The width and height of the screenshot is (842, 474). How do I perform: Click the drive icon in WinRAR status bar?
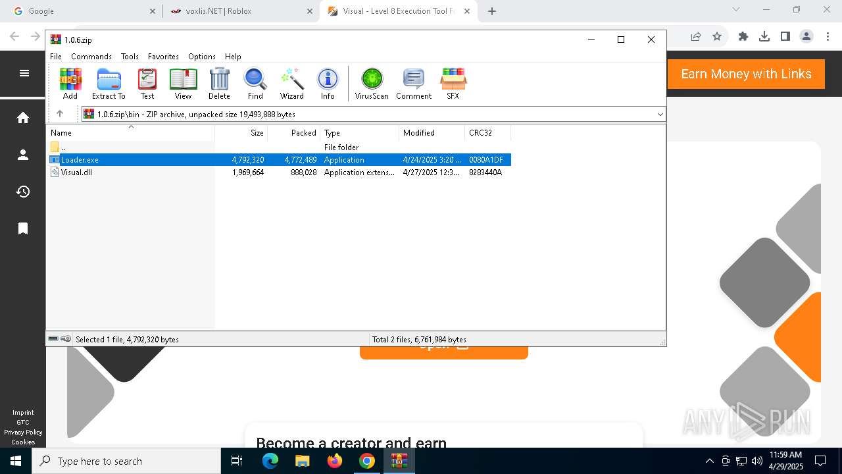(x=53, y=338)
